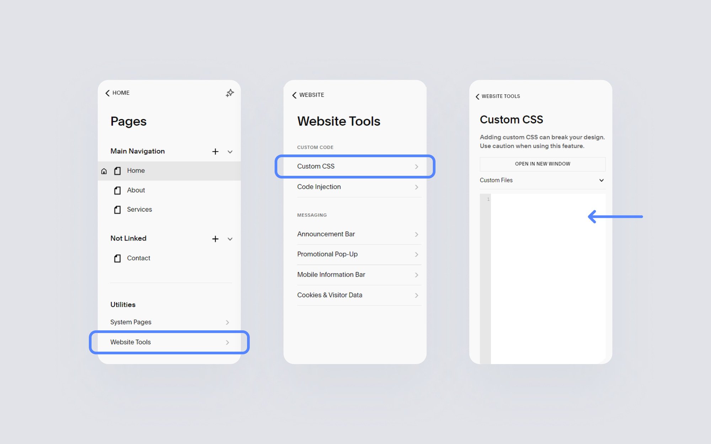Click the MESSAGING section label
Image resolution: width=711 pixels, height=444 pixels.
[x=312, y=215]
